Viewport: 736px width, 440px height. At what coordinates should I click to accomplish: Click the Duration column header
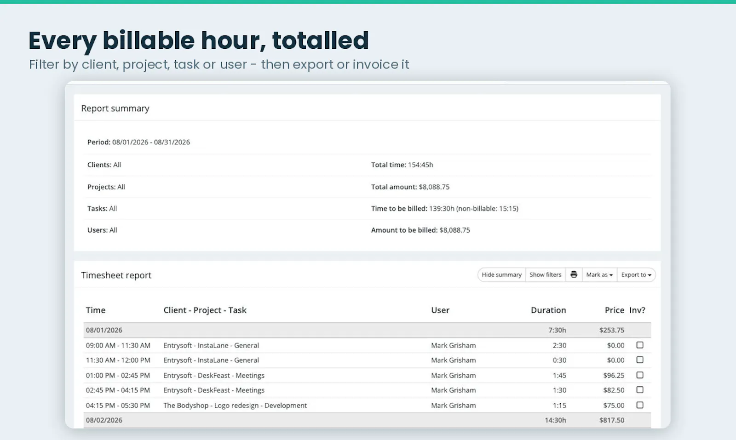(548, 310)
